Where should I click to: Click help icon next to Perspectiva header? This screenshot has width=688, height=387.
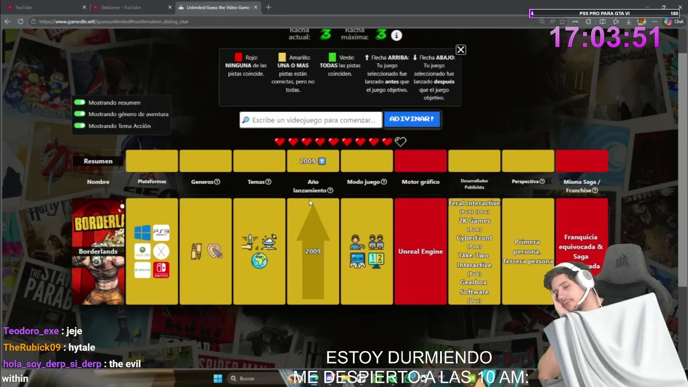click(542, 182)
